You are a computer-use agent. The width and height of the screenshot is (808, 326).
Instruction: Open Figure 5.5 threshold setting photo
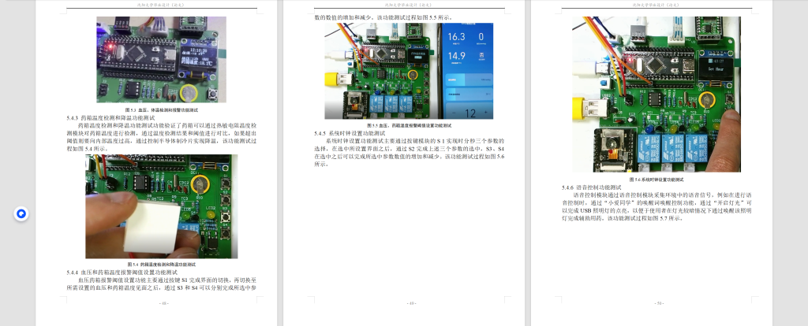[x=409, y=71]
